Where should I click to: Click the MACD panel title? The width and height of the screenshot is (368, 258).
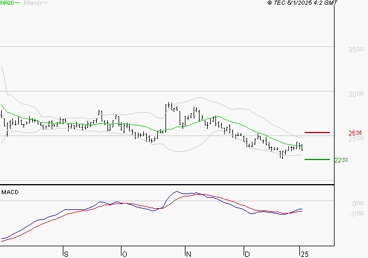10,192
